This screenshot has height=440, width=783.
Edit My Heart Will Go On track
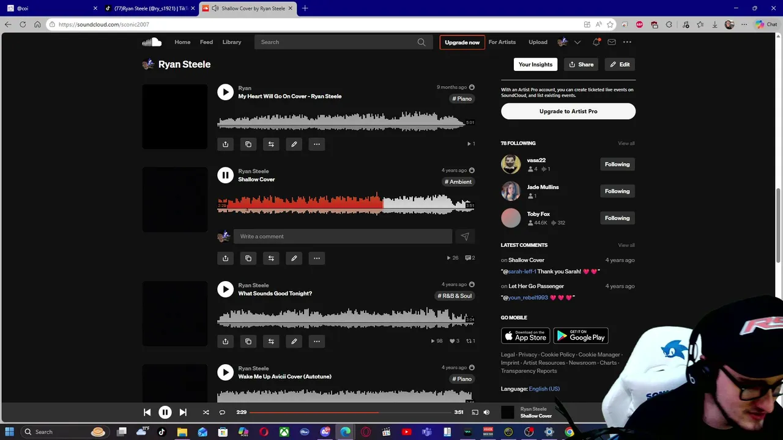(x=294, y=144)
